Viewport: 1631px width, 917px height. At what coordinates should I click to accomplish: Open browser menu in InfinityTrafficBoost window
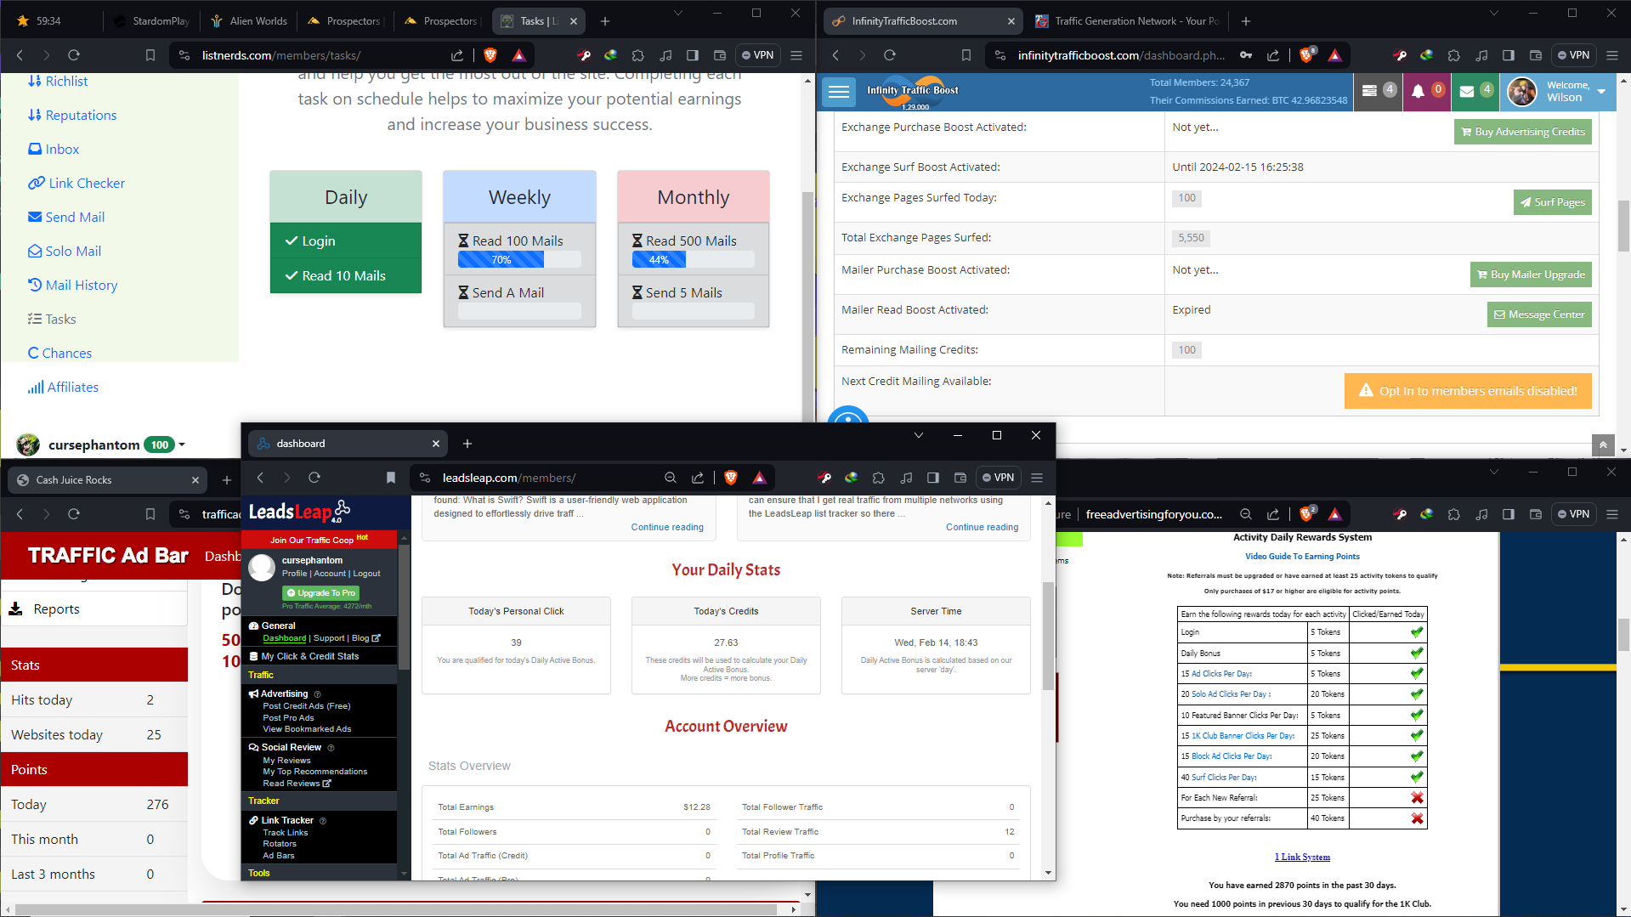coord(1612,55)
